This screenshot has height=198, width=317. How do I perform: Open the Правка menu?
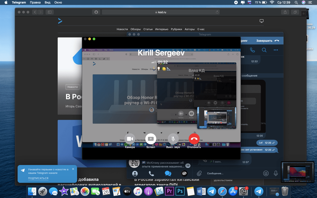(x=35, y=2)
